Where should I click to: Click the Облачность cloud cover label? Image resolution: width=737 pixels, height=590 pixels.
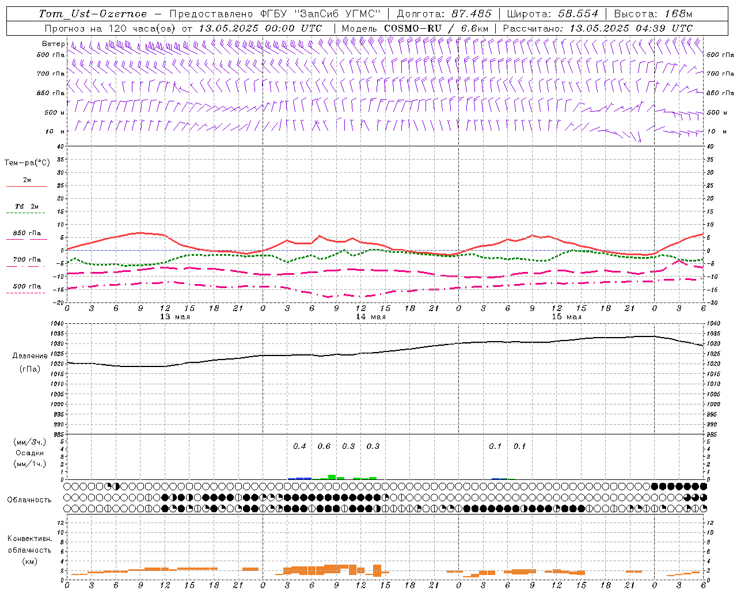(x=29, y=500)
